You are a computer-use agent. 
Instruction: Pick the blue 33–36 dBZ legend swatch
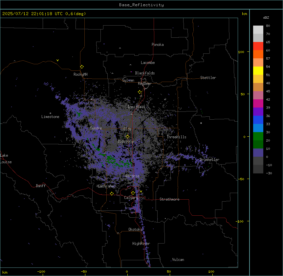click(x=258, y=120)
